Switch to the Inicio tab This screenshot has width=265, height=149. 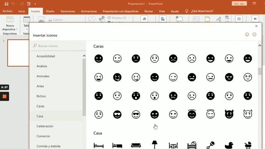point(22,11)
